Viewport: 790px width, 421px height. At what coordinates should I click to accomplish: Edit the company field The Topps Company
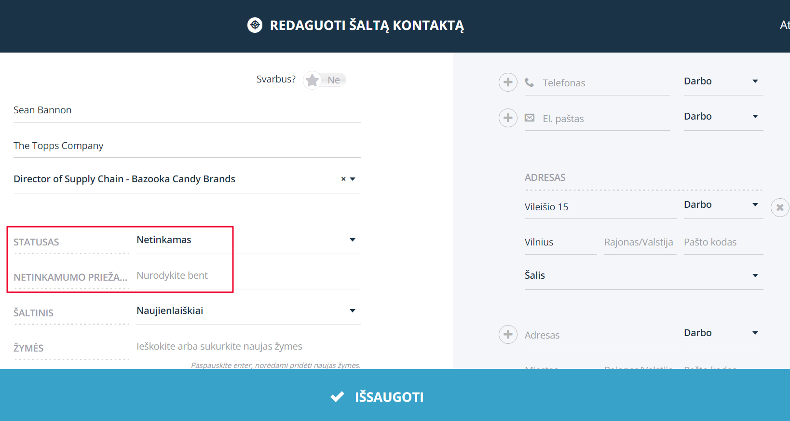click(x=187, y=146)
